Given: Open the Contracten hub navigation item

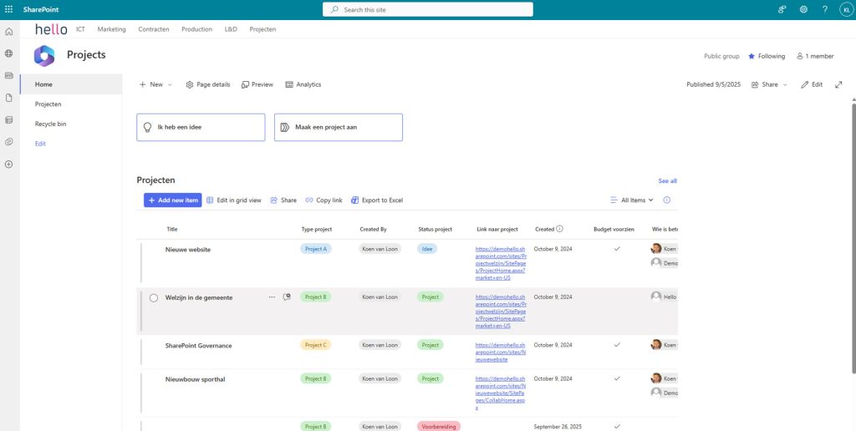Looking at the screenshot, I should (x=154, y=29).
